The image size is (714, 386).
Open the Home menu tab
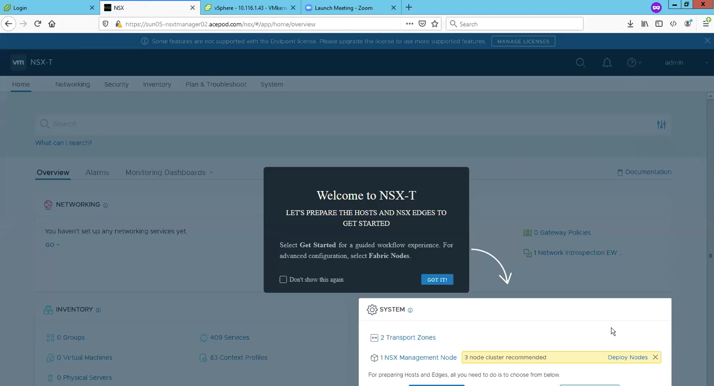click(21, 84)
